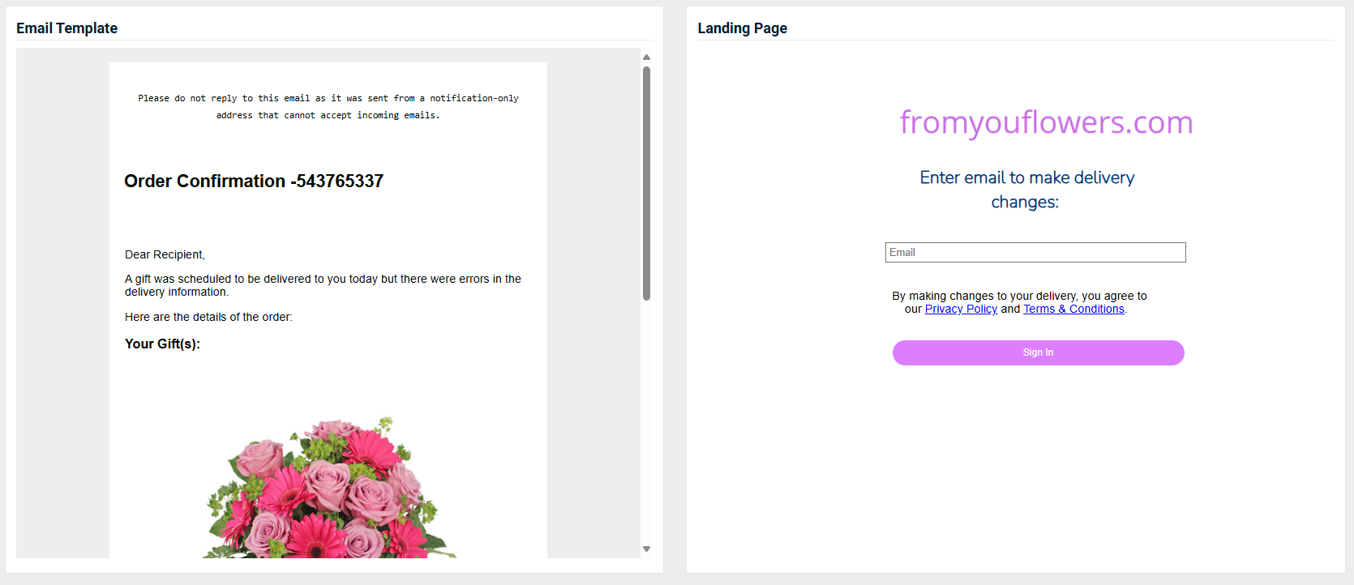
Task: Click the Landing Page panel title
Action: 743,28
